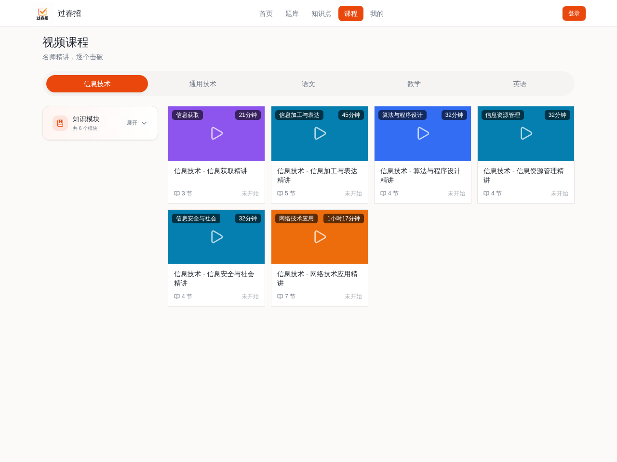Open 信息技术 - 网络技术应用精讲 title
Screen dimensions: 617x462
317,279
